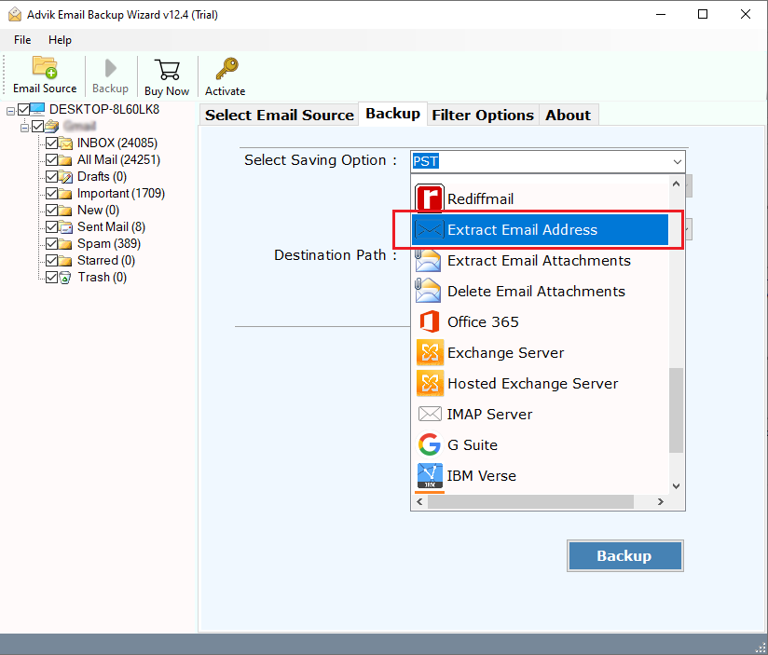Click the Trash recycle bin icon
The height and width of the screenshot is (655, 768).
click(x=65, y=278)
